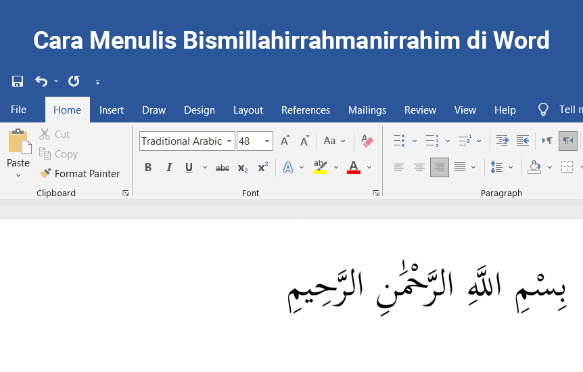Click Format Painter

[x=80, y=173]
